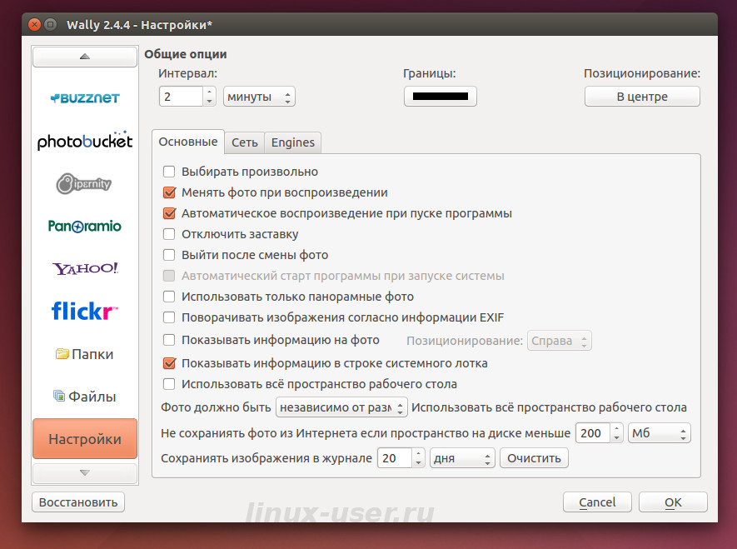Screen dimensions: 737x549
Task: Switch to the Сеть tab
Action: 244,142
